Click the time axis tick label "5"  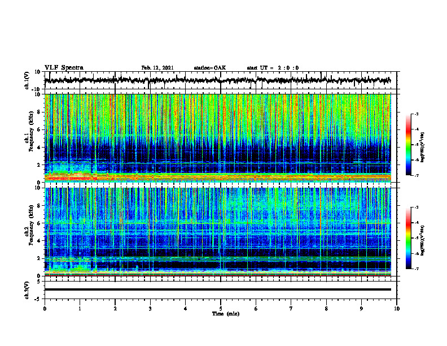[221, 309]
